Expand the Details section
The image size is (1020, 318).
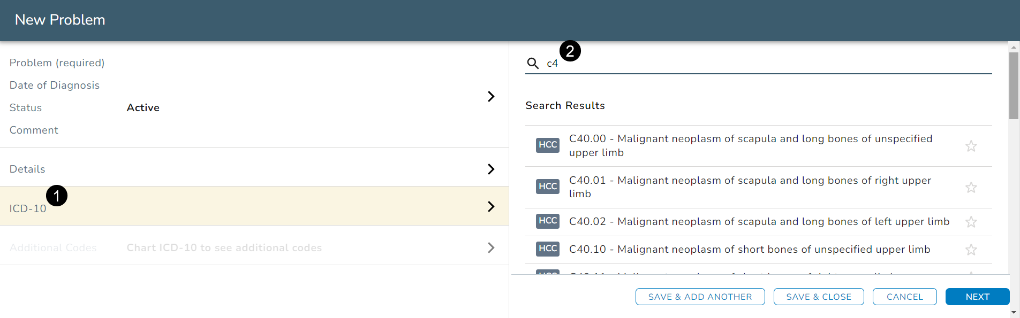pos(490,169)
